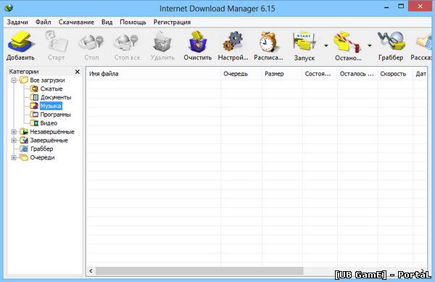Open the Файл menu
The image size is (435, 282).
[43, 22]
